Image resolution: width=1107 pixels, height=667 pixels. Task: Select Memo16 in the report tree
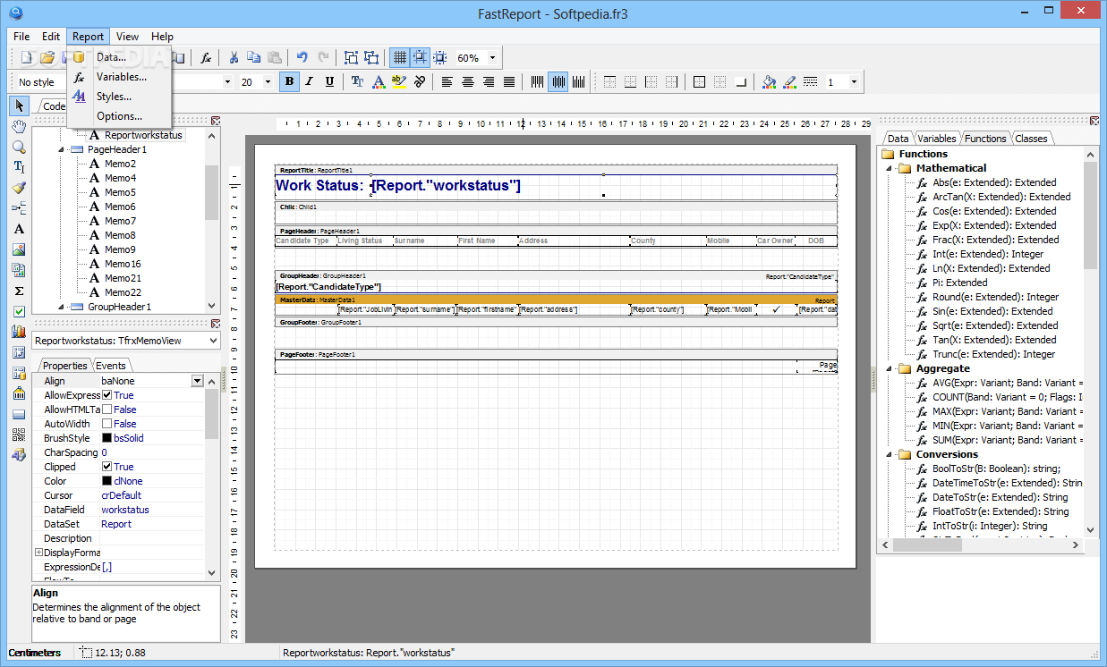click(123, 264)
